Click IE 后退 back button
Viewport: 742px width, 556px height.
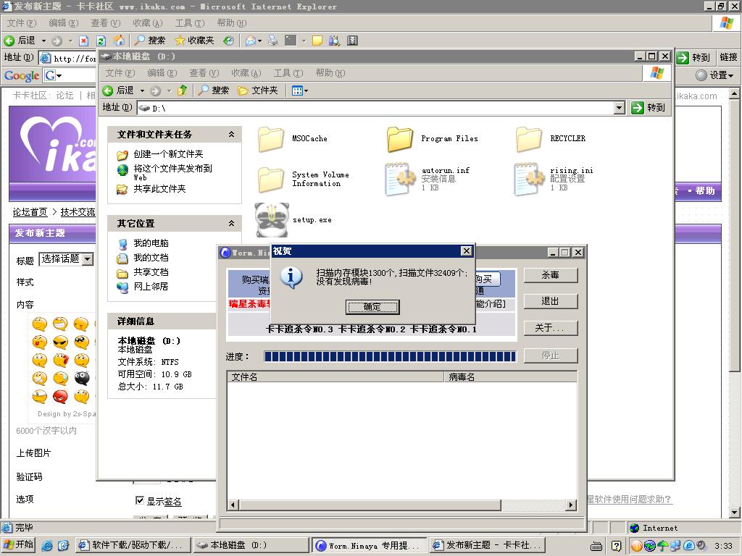tap(20, 41)
